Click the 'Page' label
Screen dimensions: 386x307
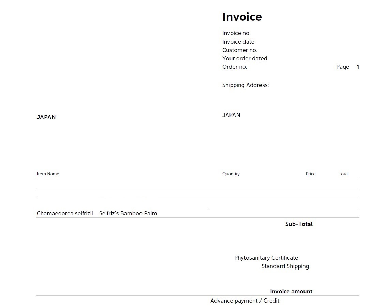tap(343, 67)
